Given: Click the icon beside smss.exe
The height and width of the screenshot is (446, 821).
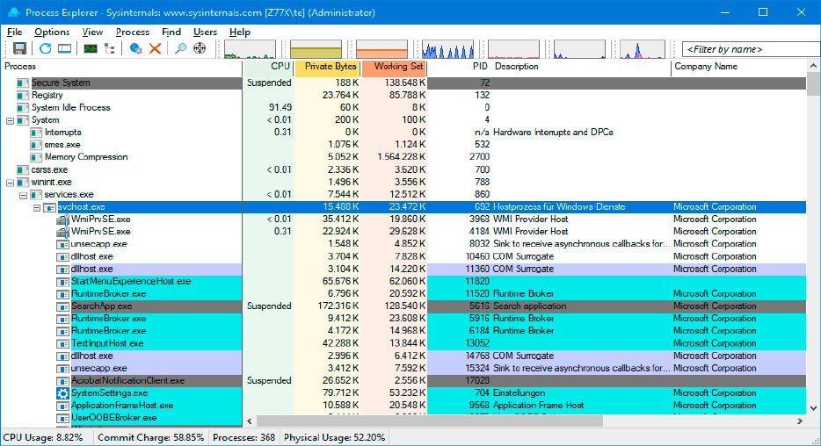Looking at the screenshot, I should tap(36, 145).
